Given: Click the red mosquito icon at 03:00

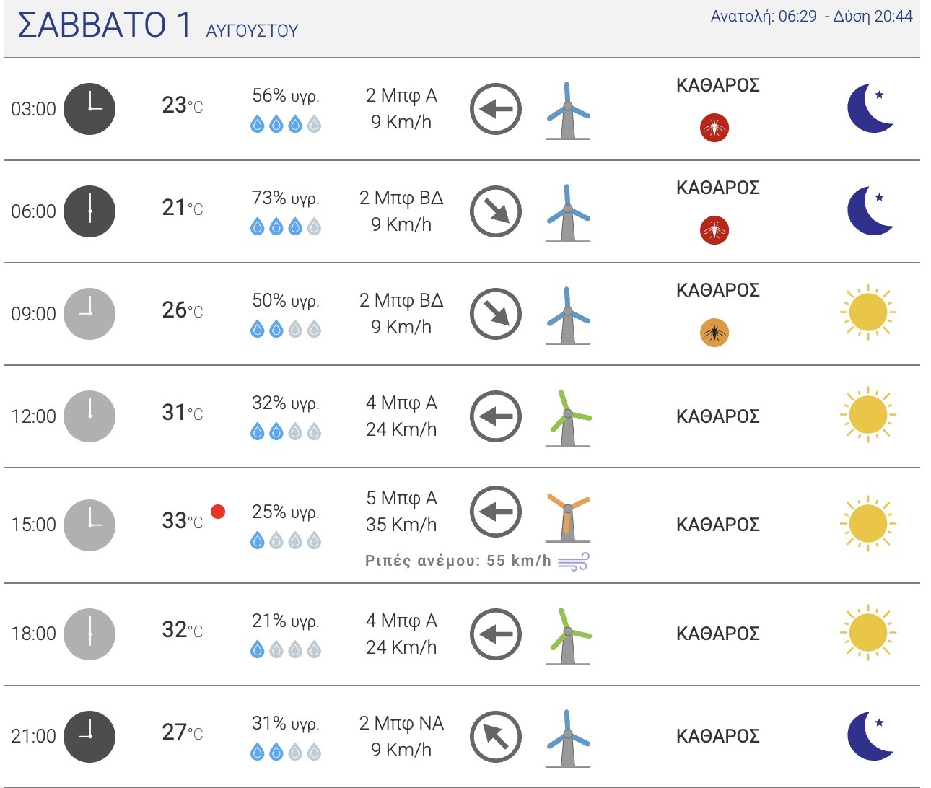Looking at the screenshot, I should [714, 128].
